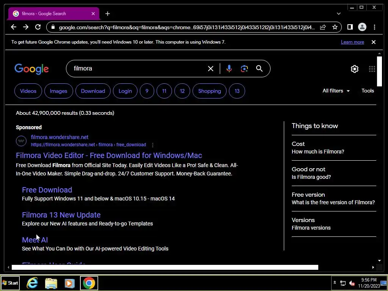The height and width of the screenshot is (291, 388).
Task: Open the taskbar clock and date
Action: (369, 283)
